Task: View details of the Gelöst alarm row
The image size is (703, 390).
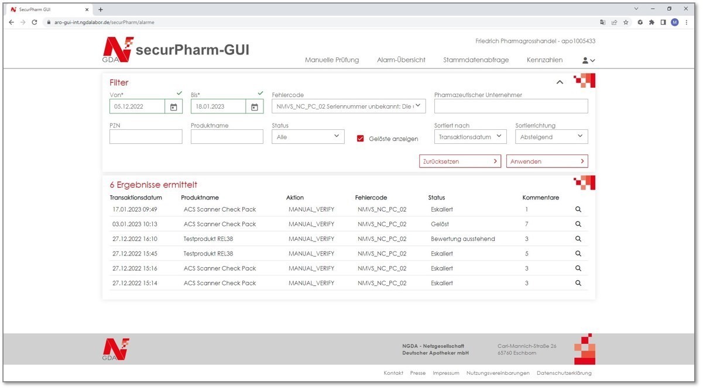Action: click(578, 224)
